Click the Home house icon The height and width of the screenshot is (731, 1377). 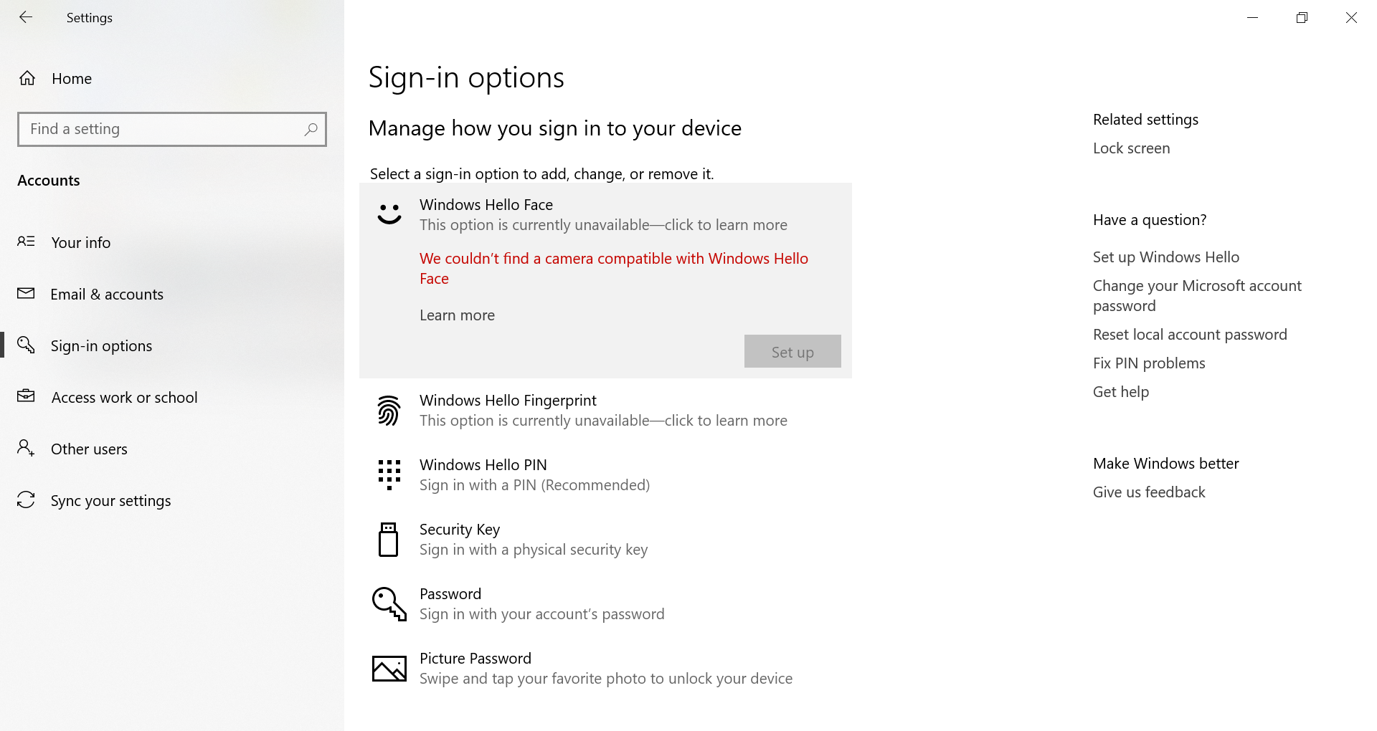[27, 78]
